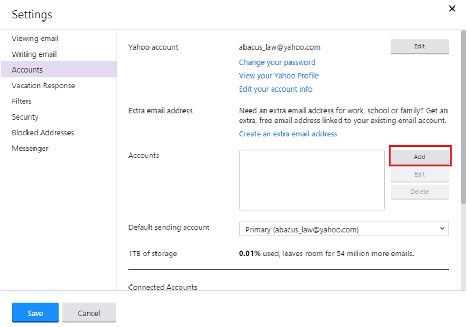The image size is (467, 327).
Task: Open the Default sending account dropdown
Action: click(x=344, y=229)
